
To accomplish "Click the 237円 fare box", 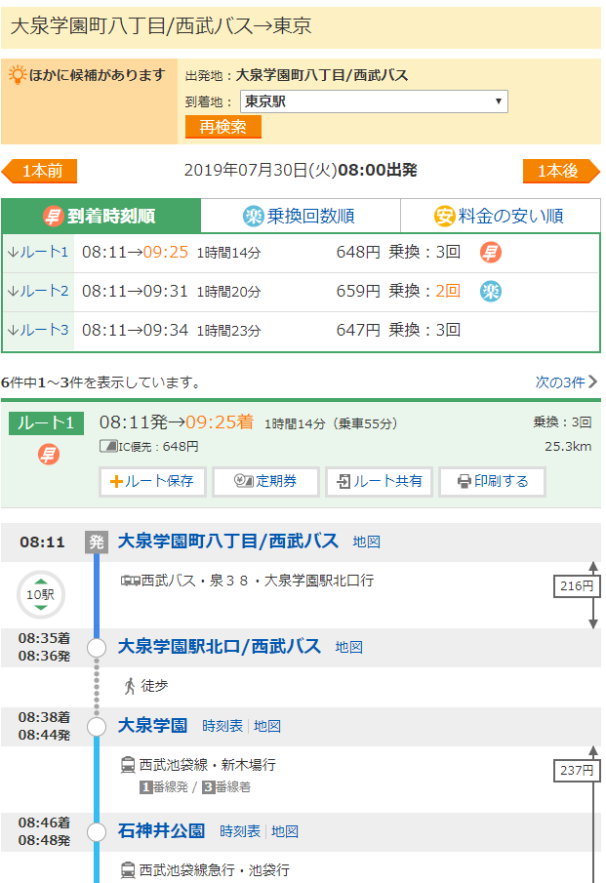I will point(577,771).
